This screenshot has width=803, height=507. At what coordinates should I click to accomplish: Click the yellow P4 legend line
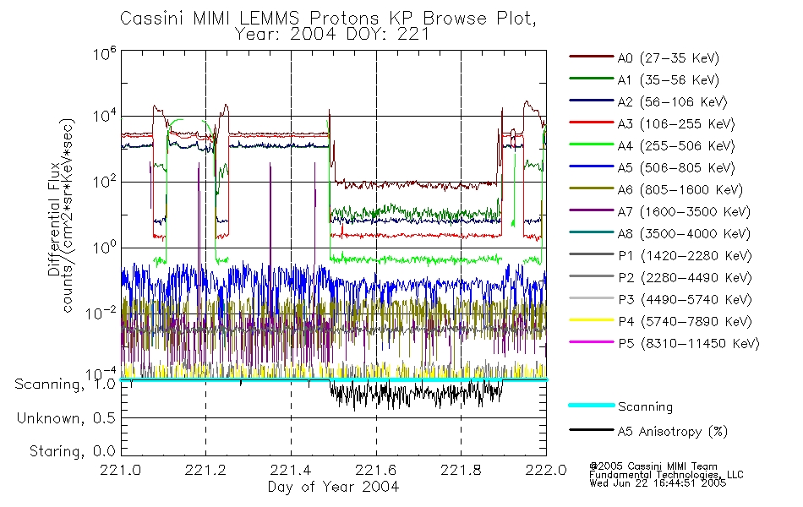pos(592,320)
